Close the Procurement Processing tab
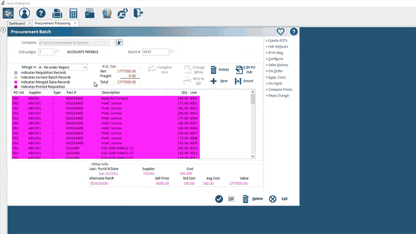 click(75, 23)
